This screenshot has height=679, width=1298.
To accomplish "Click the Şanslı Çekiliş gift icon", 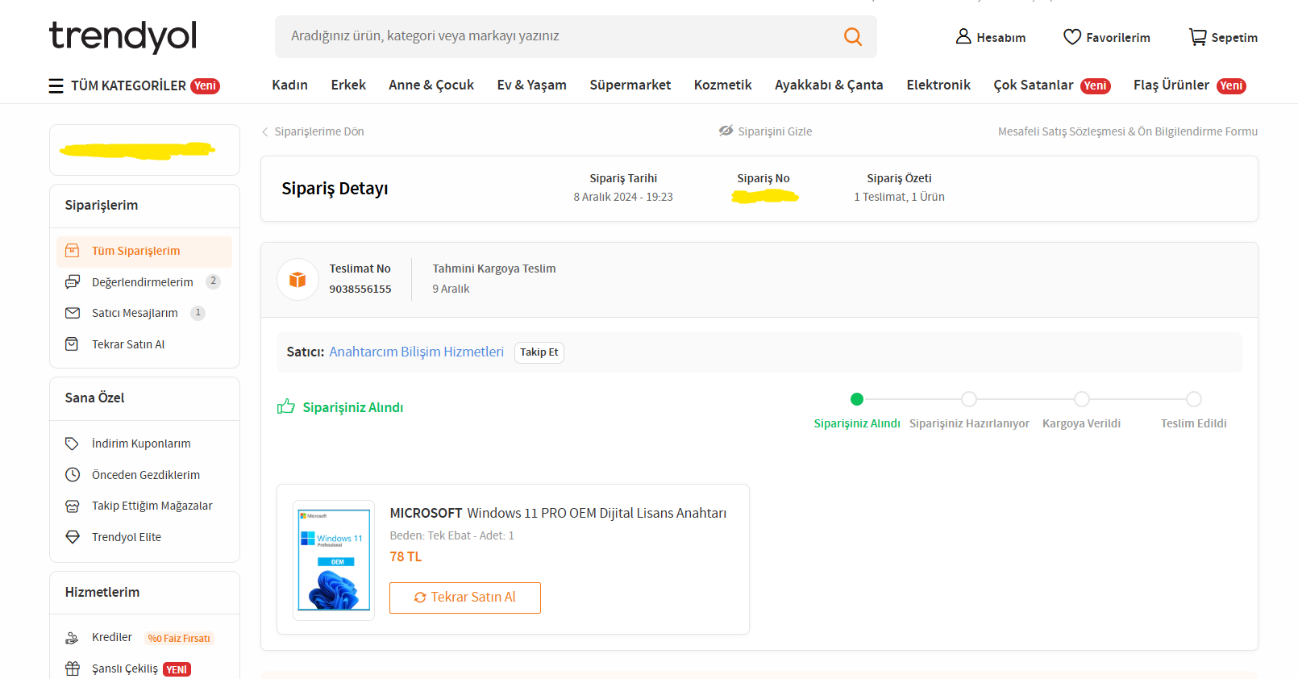I will coord(73,669).
